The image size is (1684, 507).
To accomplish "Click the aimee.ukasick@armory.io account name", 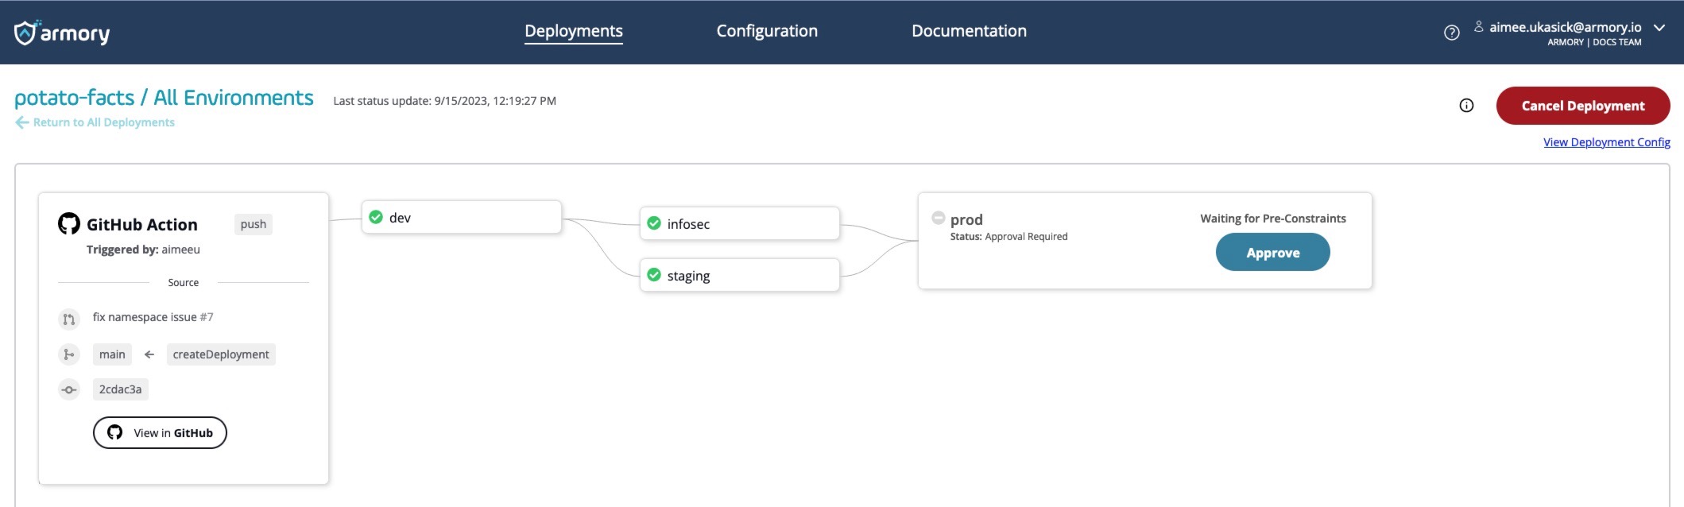I will (1566, 27).
